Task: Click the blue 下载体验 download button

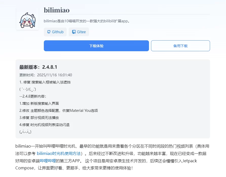Action: tap(96, 46)
